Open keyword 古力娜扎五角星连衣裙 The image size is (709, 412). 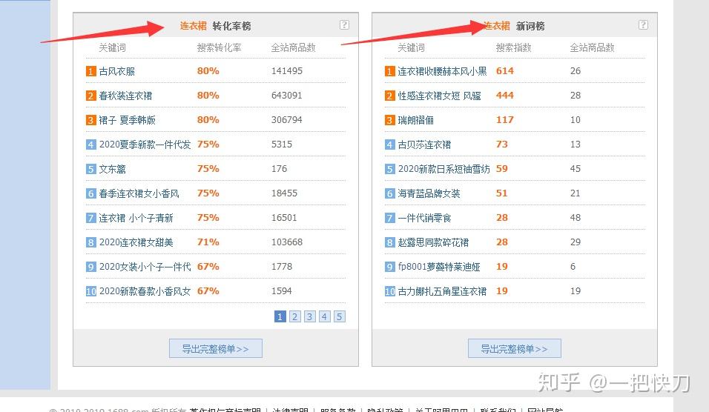click(442, 291)
